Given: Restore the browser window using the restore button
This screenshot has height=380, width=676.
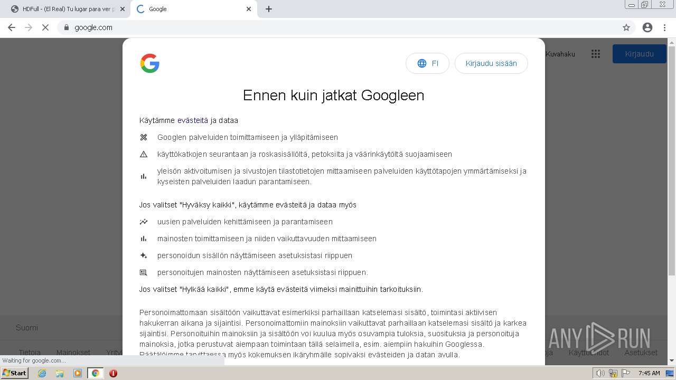Looking at the screenshot, I should click(x=644, y=4).
